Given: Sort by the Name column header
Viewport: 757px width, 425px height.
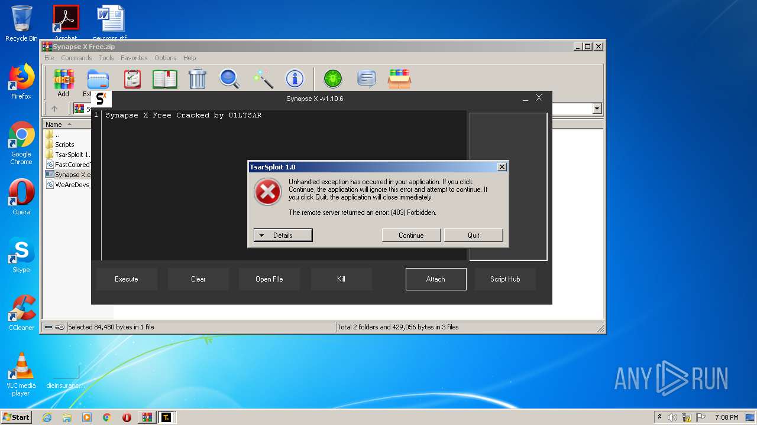Looking at the screenshot, I should click(x=66, y=125).
